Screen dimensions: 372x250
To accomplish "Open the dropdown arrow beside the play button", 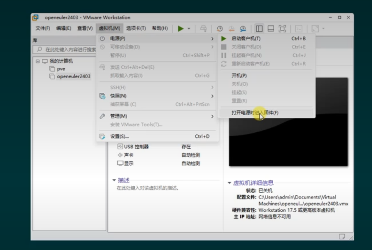I will pos(189,29).
